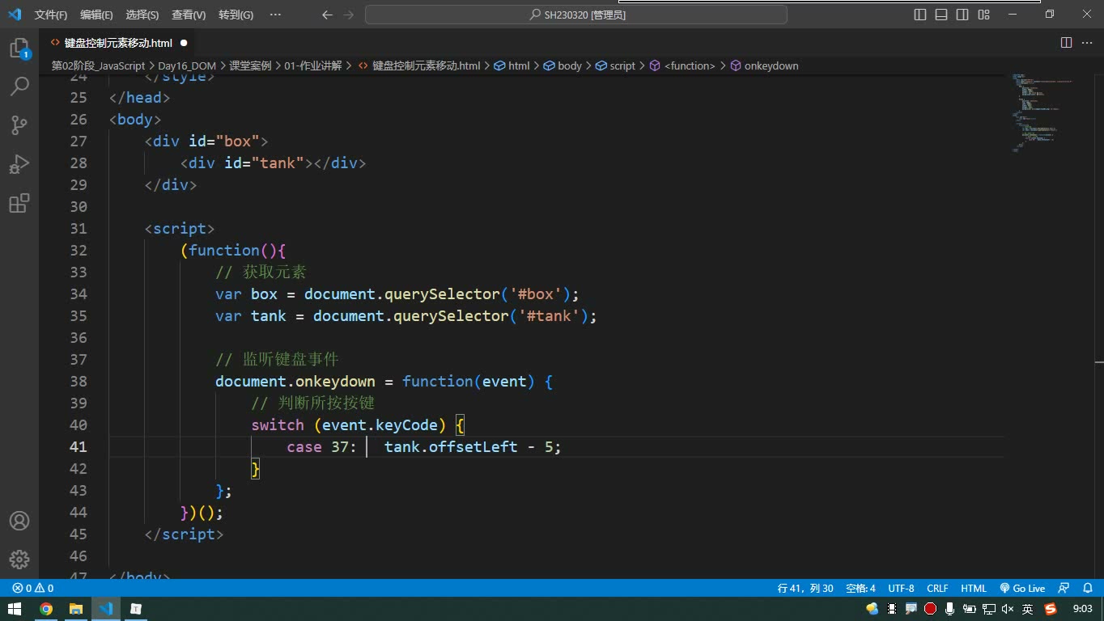The image size is (1104, 621).
Task: Click Go Live in status bar
Action: pos(1022,589)
